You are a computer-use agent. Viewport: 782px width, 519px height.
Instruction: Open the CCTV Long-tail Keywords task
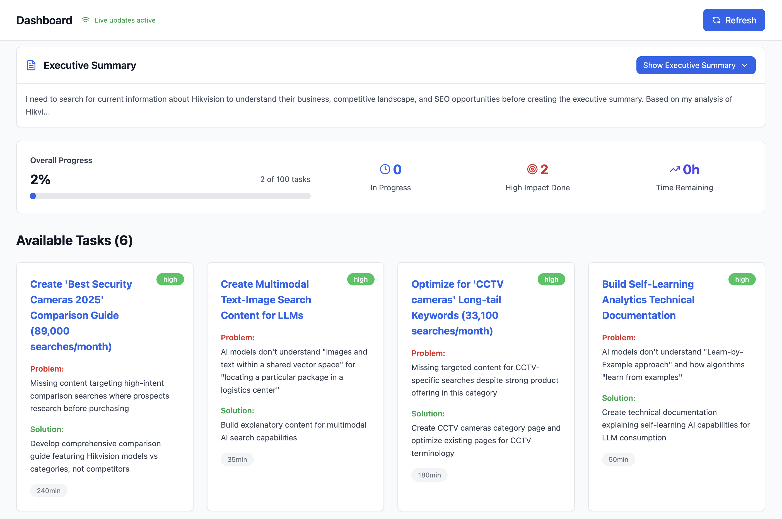[x=458, y=307]
